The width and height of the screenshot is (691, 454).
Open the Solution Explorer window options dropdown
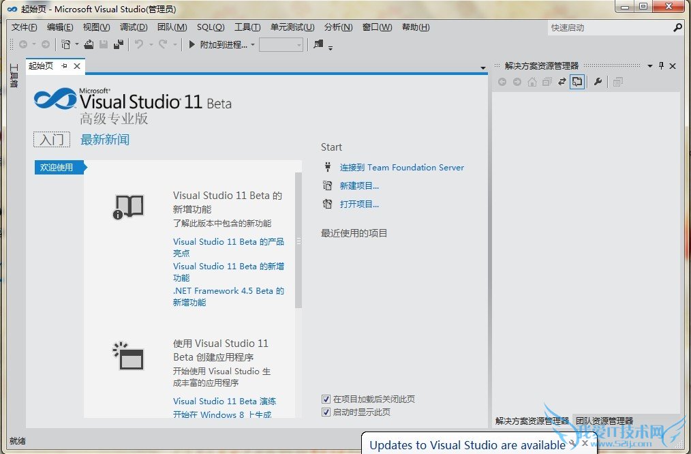pos(649,66)
